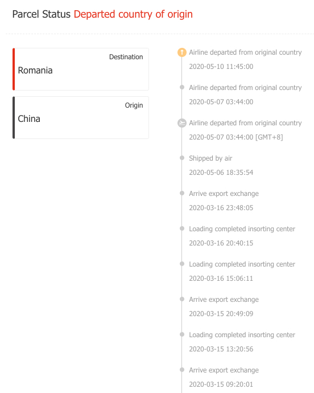The height and width of the screenshot is (393, 314).
Task: Select the dot for 2020-03-15 09:20:01 event
Action: tap(182, 370)
